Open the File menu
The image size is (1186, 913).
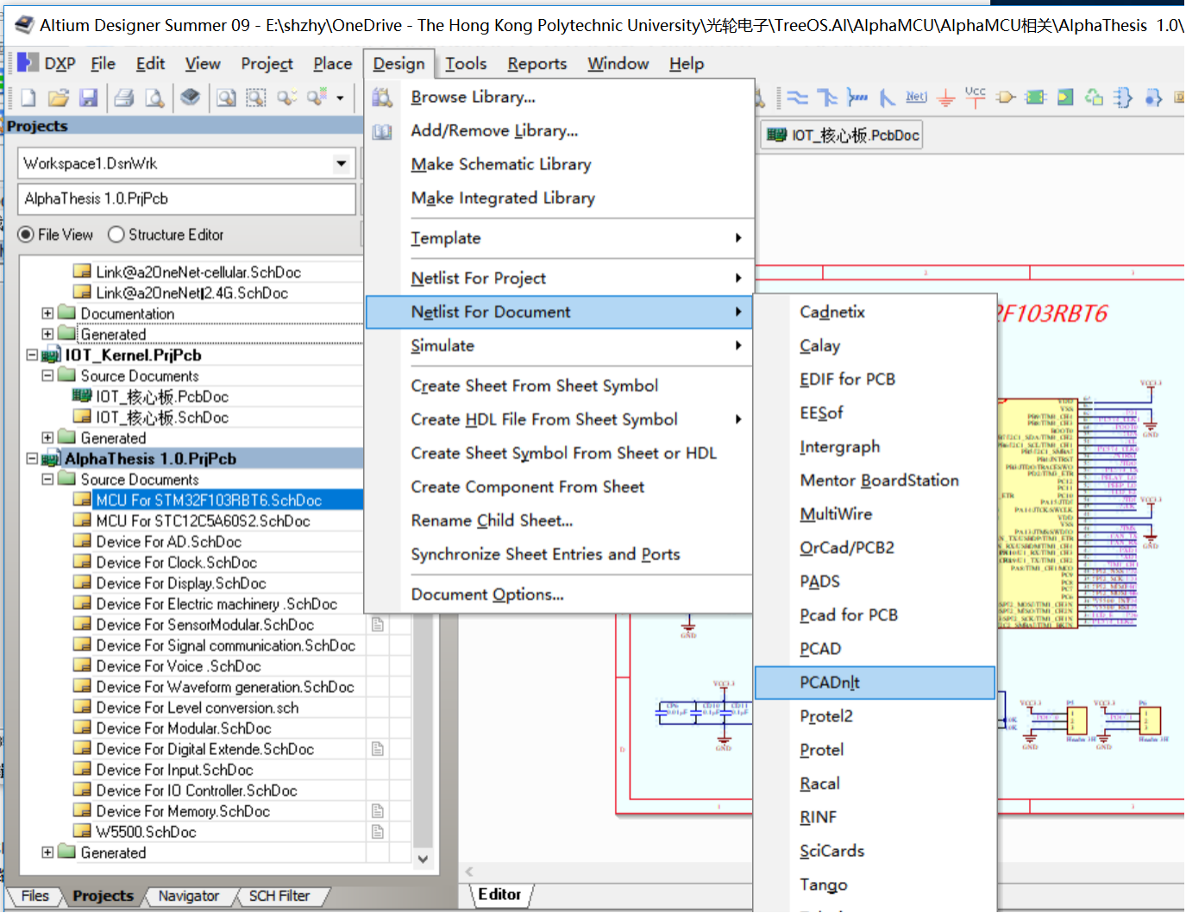tap(103, 63)
